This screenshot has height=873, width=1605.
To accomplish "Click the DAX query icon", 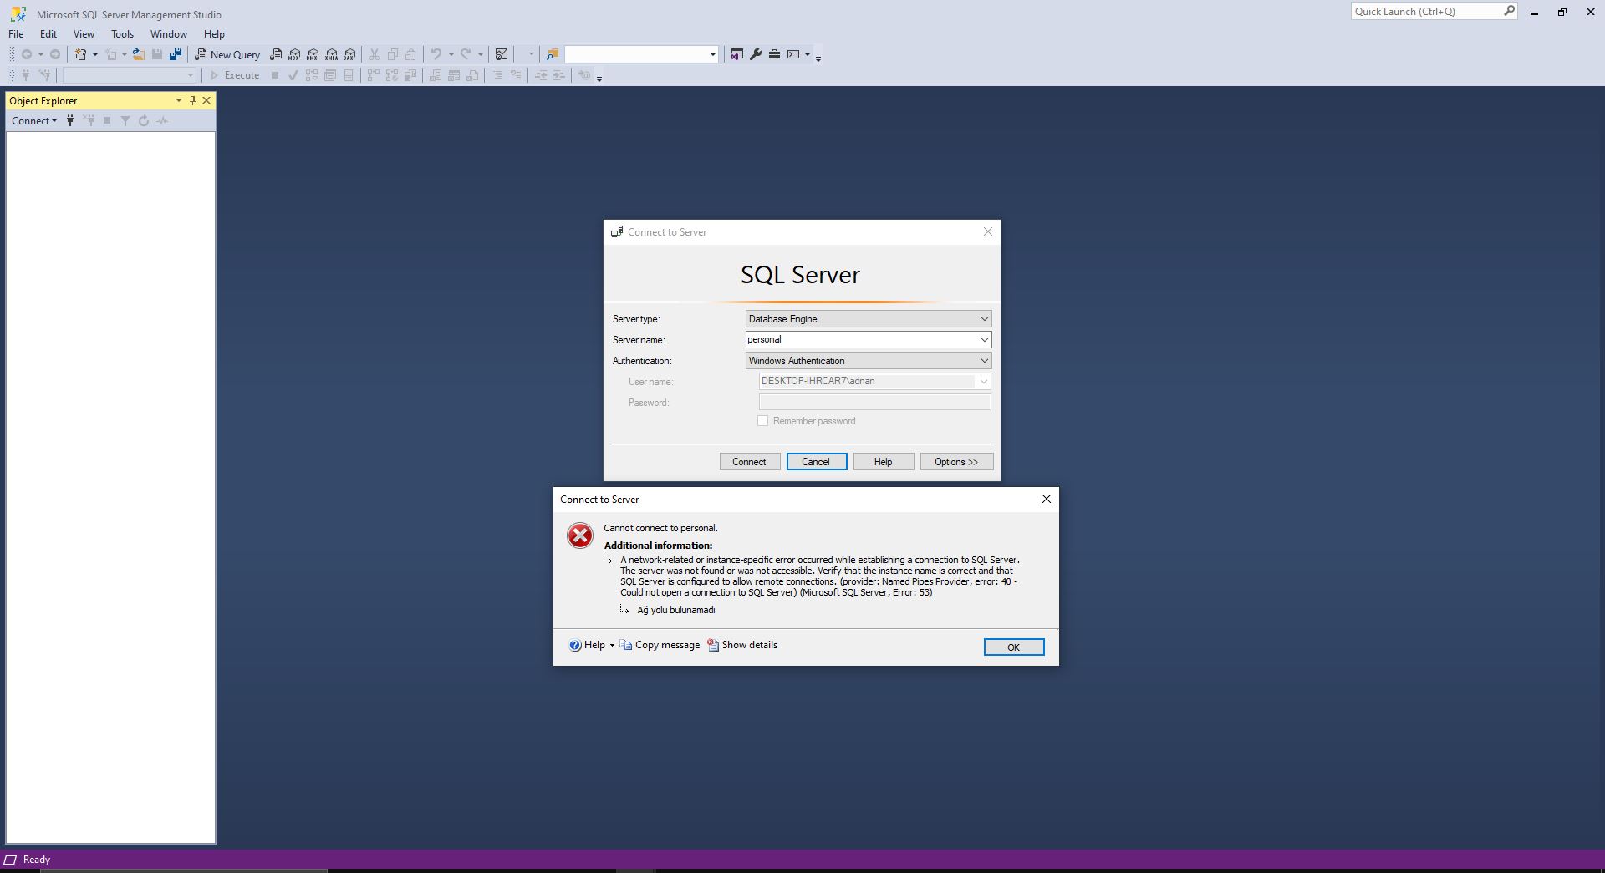I will [349, 54].
